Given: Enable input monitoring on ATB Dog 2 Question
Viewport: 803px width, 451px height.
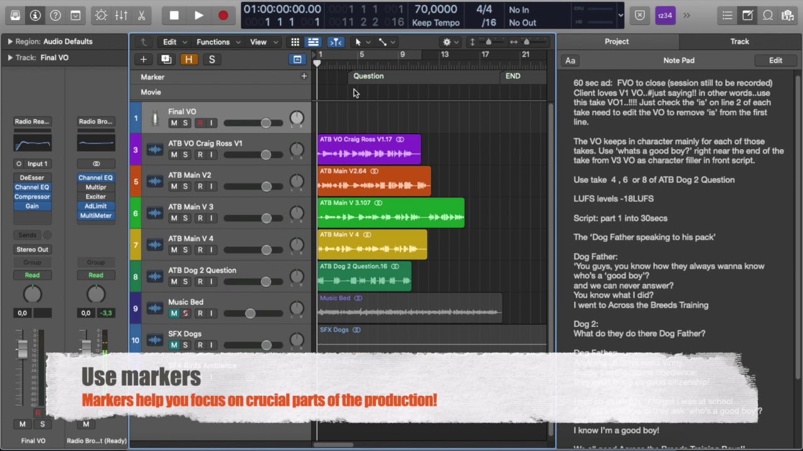Looking at the screenshot, I should click(x=211, y=282).
